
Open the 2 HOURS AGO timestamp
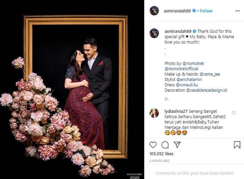click(x=159, y=161)
